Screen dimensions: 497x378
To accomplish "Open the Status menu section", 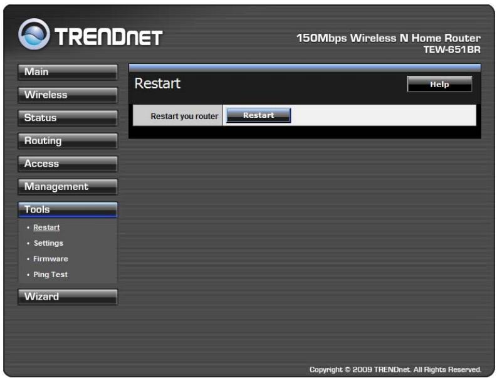I will (68, 118).
